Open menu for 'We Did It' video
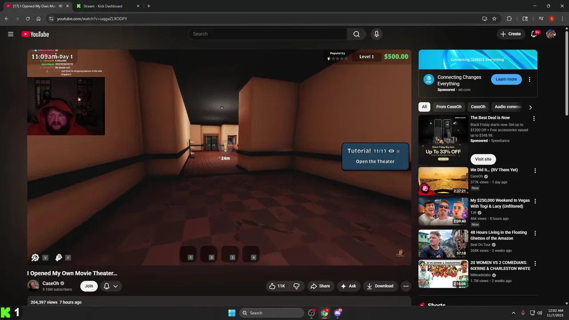The width and height of the screenshot is (569, 320). (x=535, y=171)
